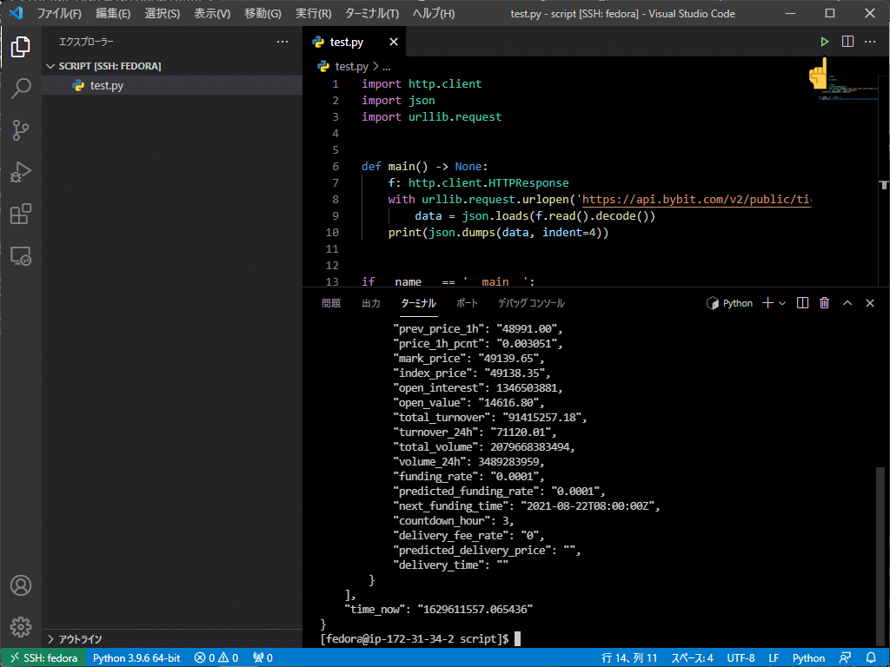Click the forwarded ports status indicator
Image resolution: width=890 pixels, height=667 pixels.
(x=262, y=658)
